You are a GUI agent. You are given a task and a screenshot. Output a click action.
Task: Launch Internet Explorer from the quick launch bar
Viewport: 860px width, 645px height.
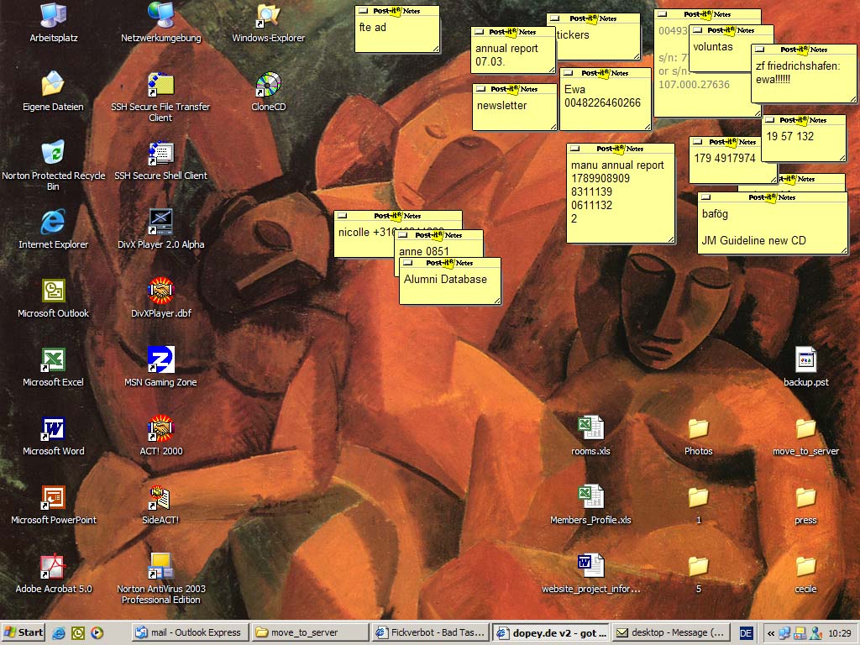tap(59, 633)
